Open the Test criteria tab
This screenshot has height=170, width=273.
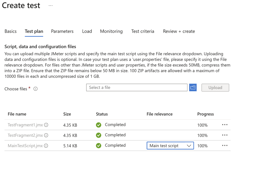point(143,31)
